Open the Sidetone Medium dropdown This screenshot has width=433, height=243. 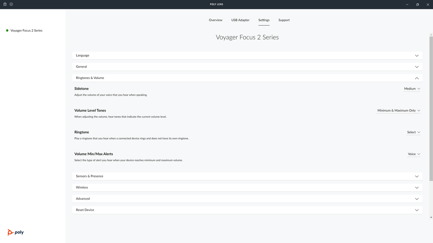click(412, 89)
